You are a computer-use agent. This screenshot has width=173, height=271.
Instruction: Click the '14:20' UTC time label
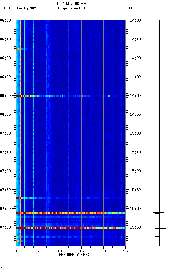135,58
